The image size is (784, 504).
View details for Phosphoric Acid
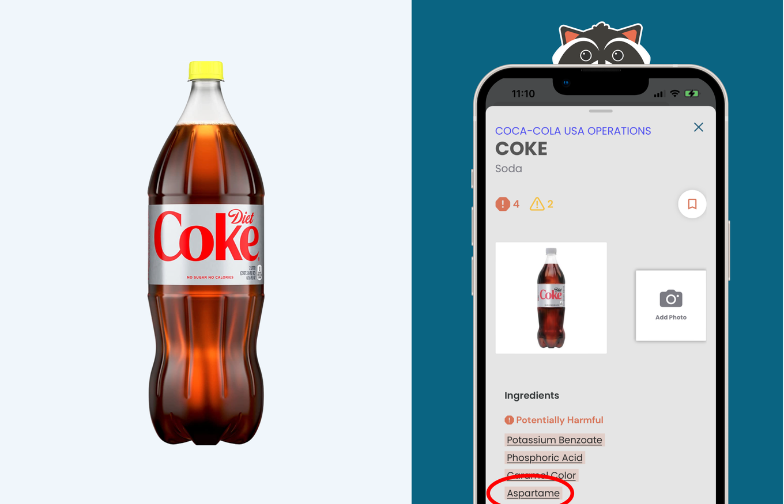[545, 458]
